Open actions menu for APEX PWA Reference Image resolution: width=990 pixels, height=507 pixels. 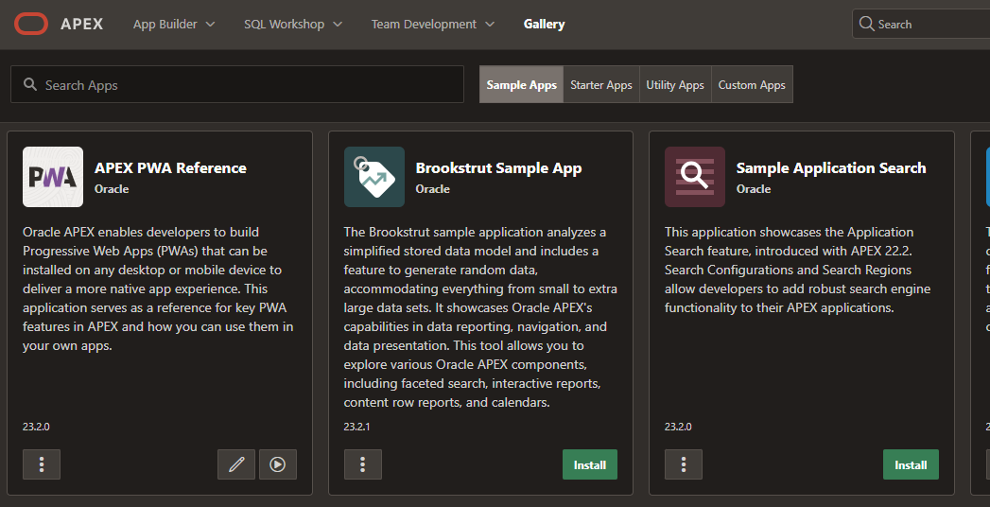pyautogui.click(x=42, y=464)
